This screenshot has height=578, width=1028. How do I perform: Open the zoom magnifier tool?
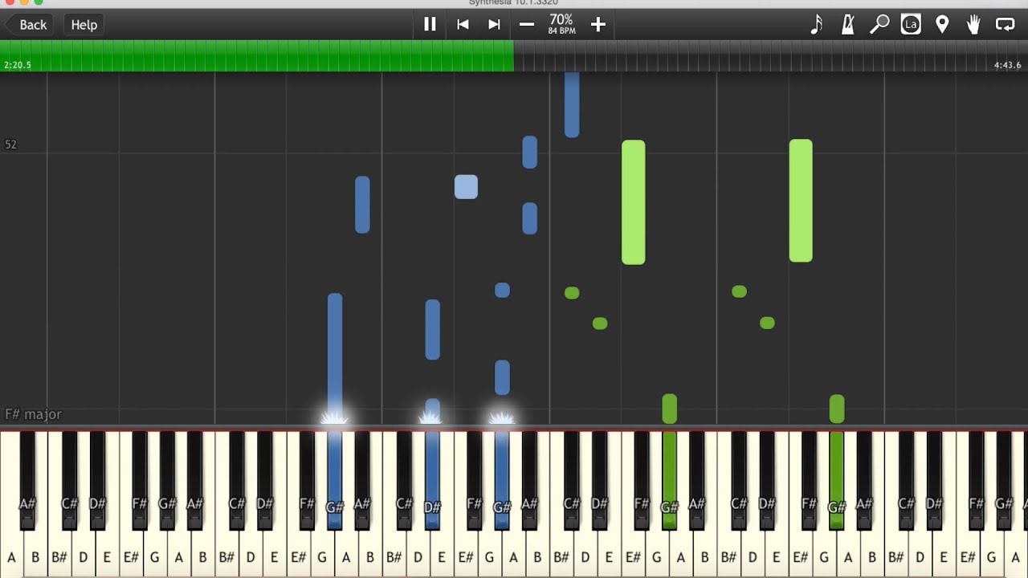point(879,25)
